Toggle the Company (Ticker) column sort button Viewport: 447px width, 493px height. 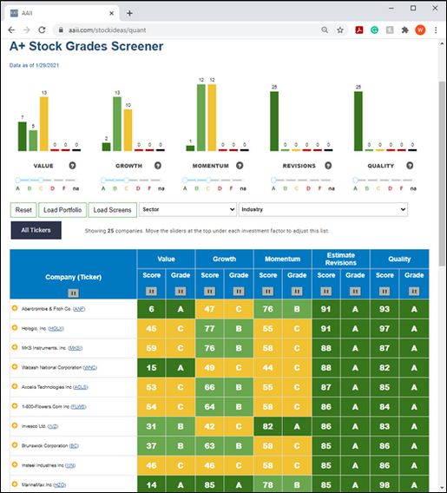pos(73,293)
